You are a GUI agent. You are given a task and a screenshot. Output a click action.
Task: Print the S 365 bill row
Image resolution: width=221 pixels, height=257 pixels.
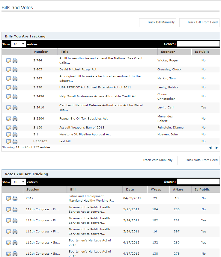(15, 79)
